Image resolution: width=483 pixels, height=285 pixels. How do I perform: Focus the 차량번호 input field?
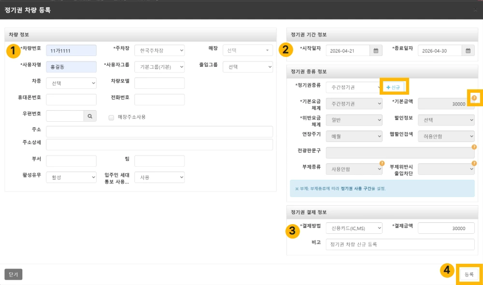71,51
